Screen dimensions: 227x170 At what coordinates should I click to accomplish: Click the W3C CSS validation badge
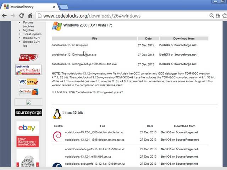coord(28,82)
